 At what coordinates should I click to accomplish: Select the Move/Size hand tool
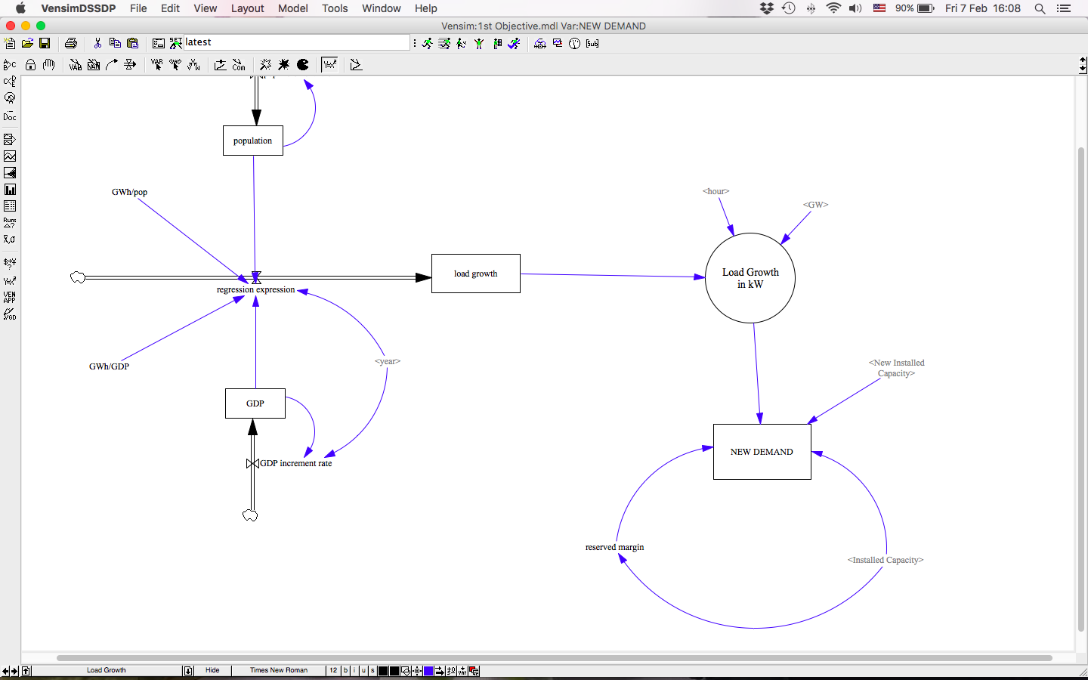[x=49, y=65]
